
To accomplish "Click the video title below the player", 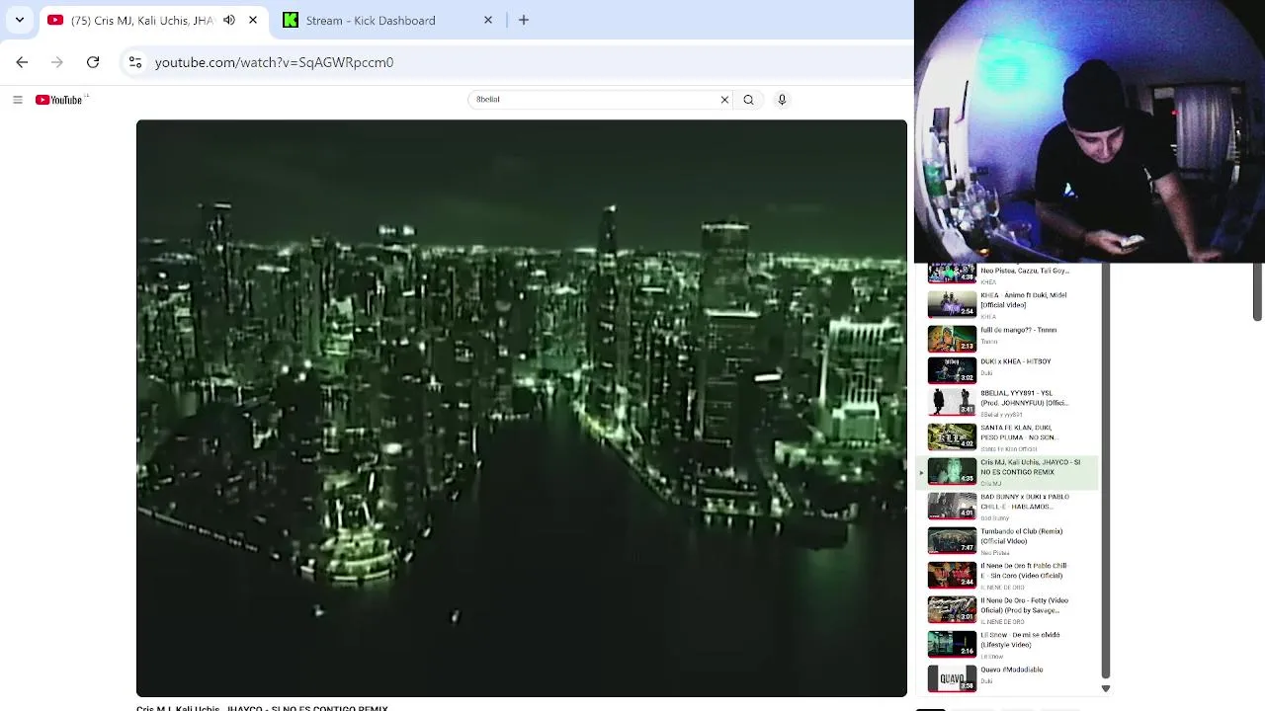I will point(262,708).
